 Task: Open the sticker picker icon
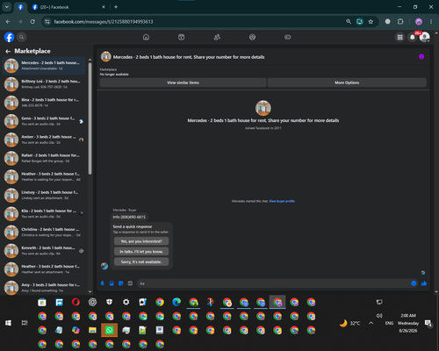(x=121, y=283)
